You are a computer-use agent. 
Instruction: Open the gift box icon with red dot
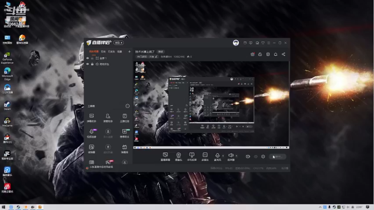point(252,54)
